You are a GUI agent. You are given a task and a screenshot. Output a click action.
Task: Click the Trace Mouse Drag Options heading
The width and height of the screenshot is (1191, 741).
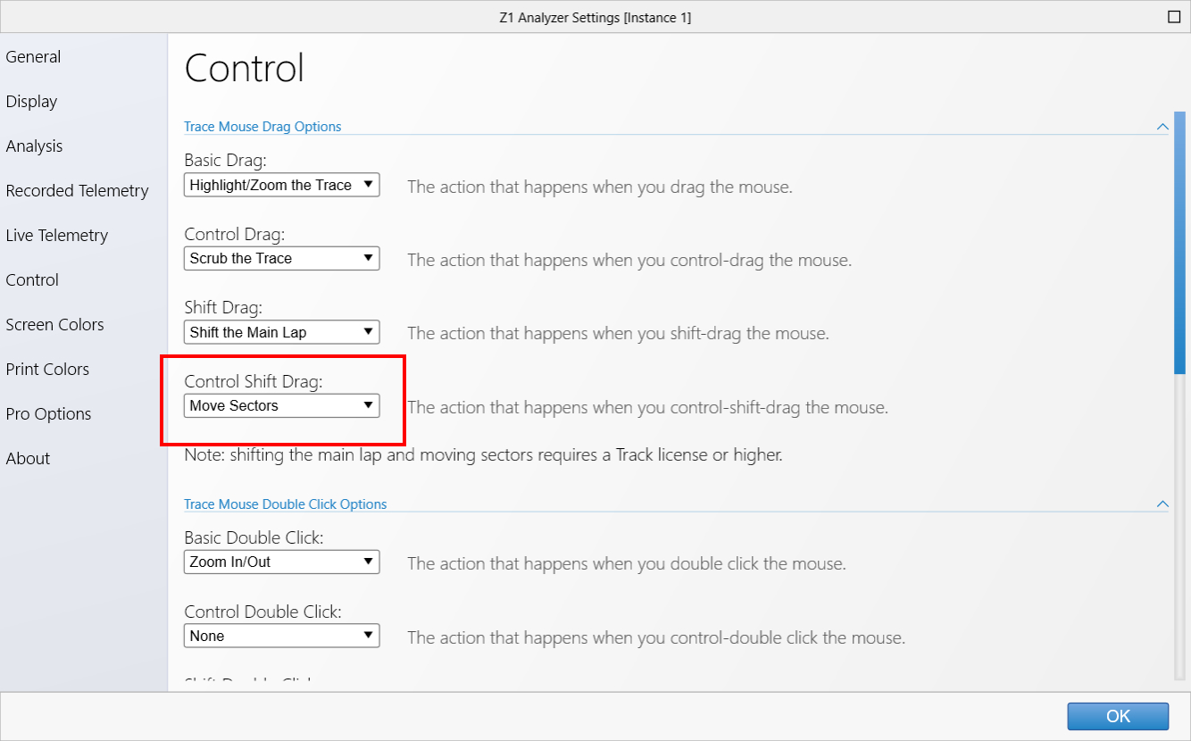(262, 127)
